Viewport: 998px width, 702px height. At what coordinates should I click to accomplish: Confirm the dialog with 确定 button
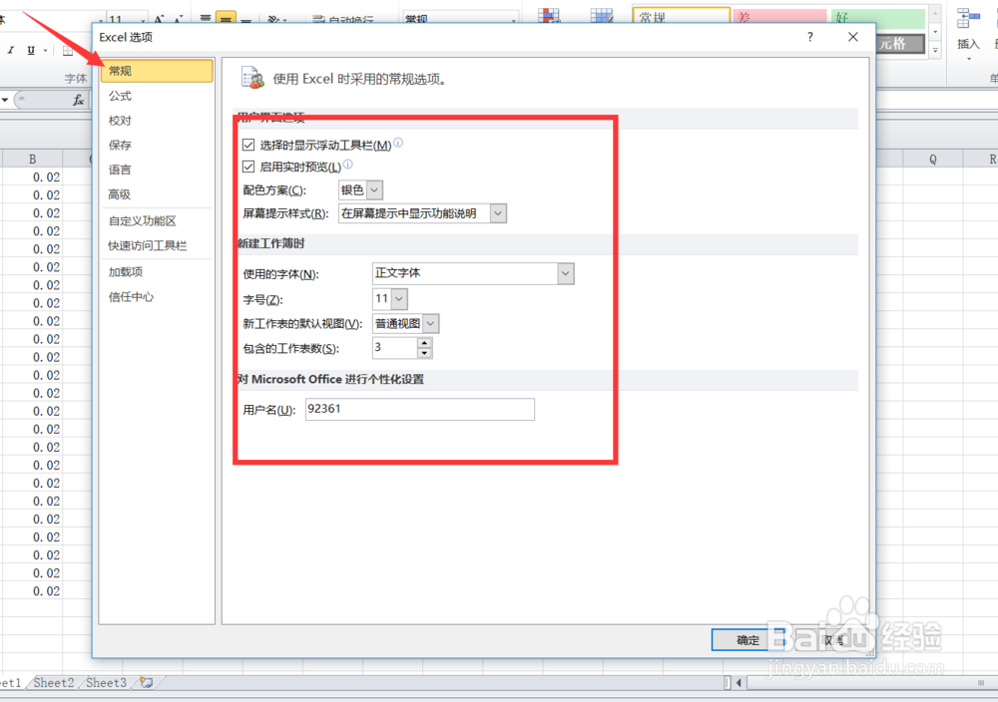[x=748, y=640]
